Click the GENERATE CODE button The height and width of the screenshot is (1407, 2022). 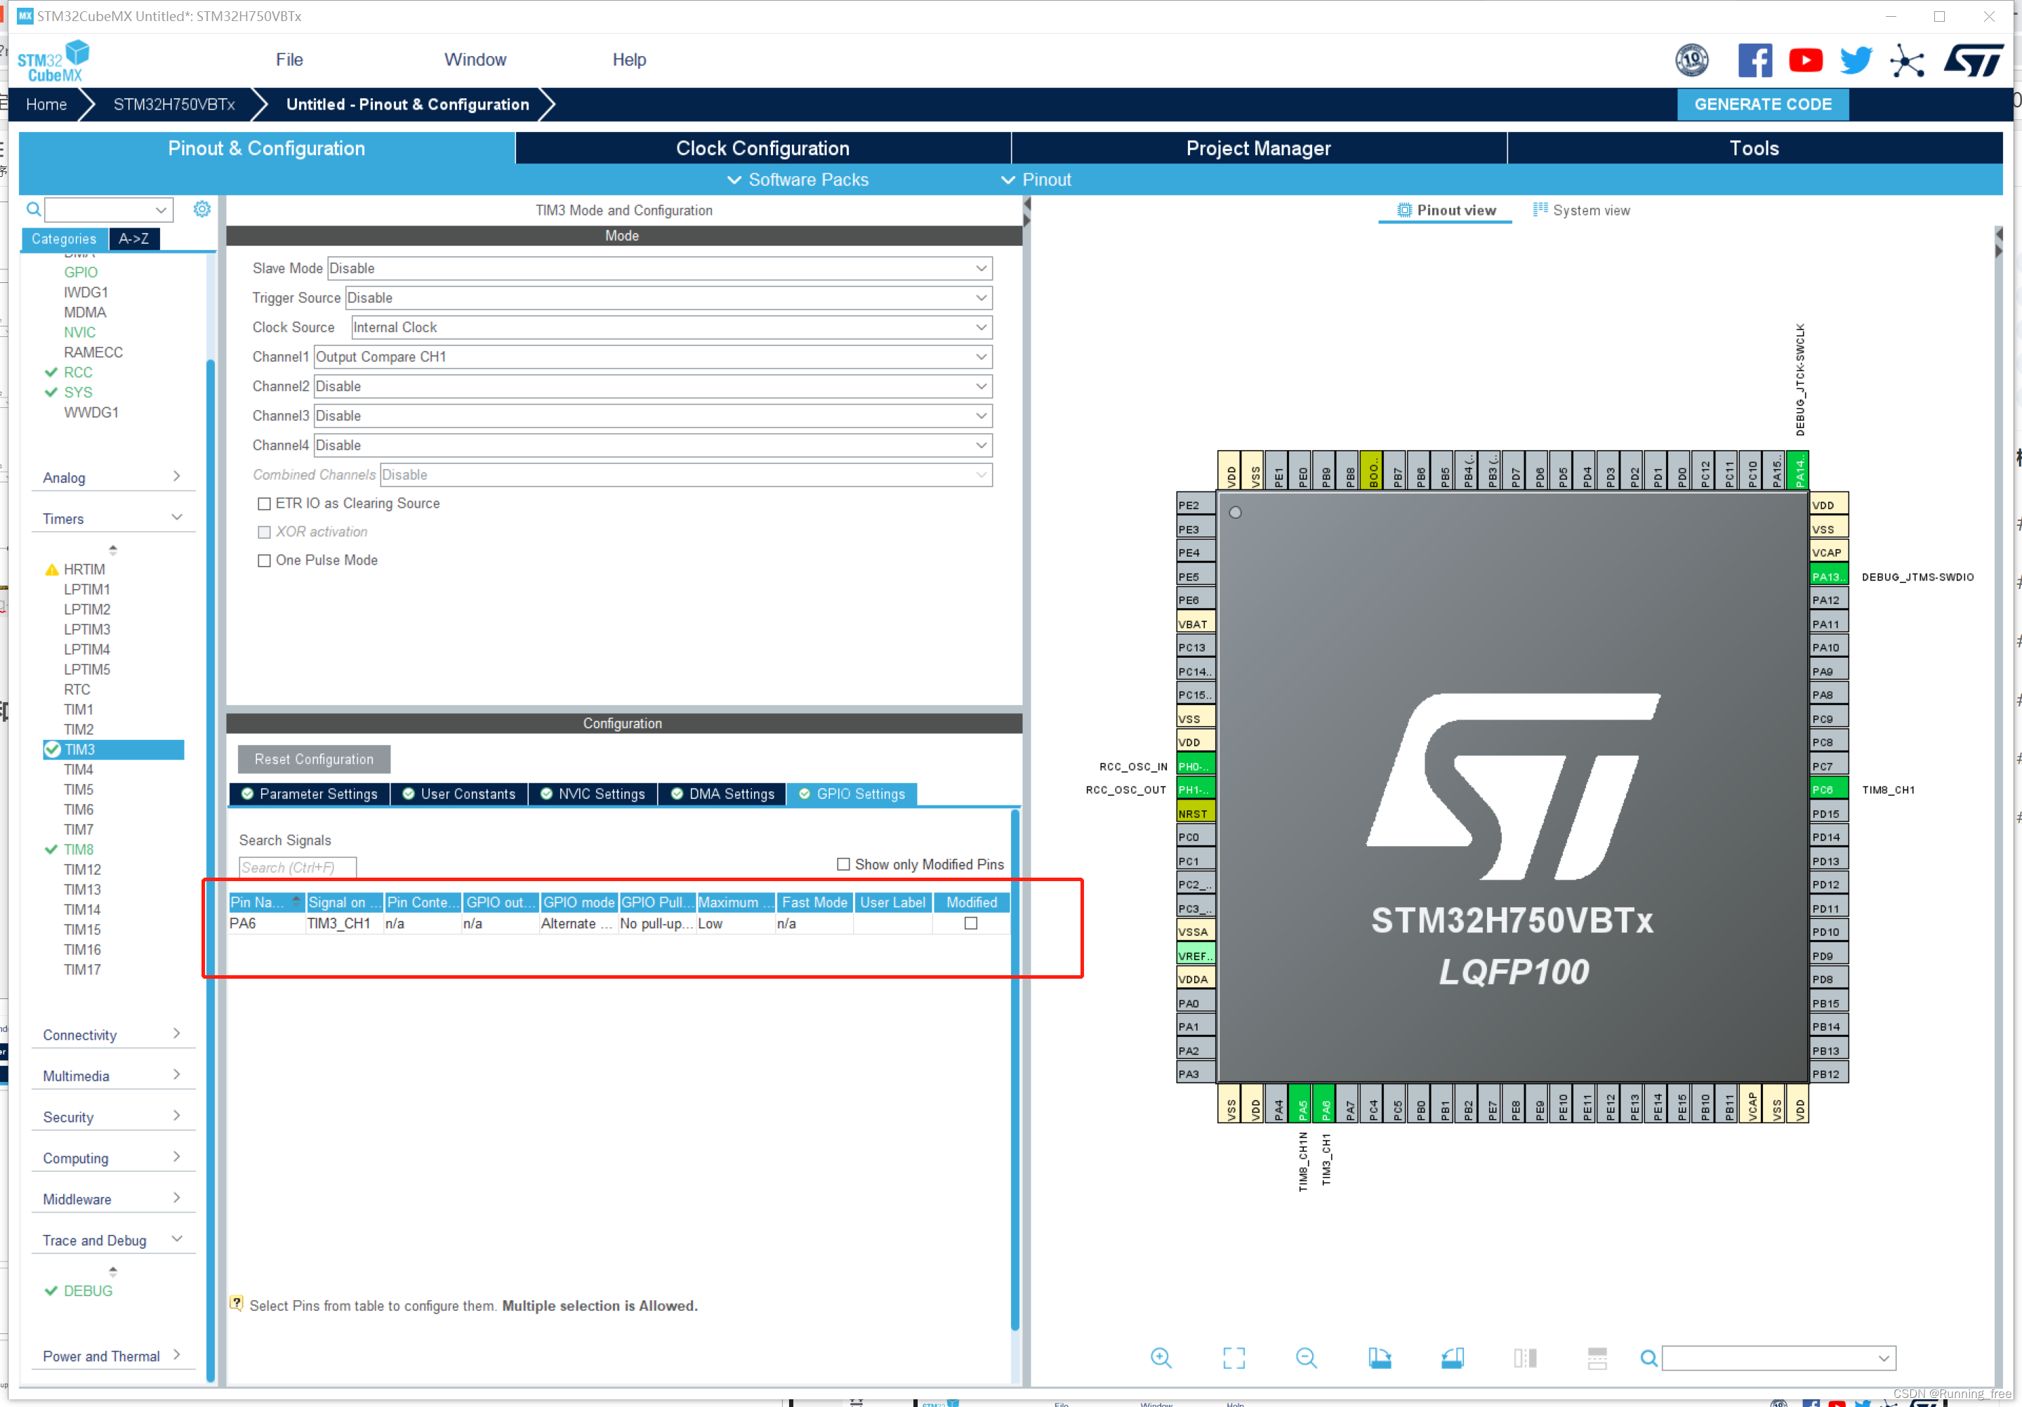tap(1766, 103)
